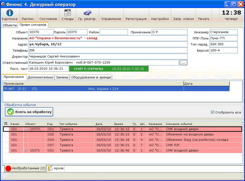Click the Гр. реагир. car icon
Image resolution: width=245 pixels, height=181 pixels.
(87, 13)
